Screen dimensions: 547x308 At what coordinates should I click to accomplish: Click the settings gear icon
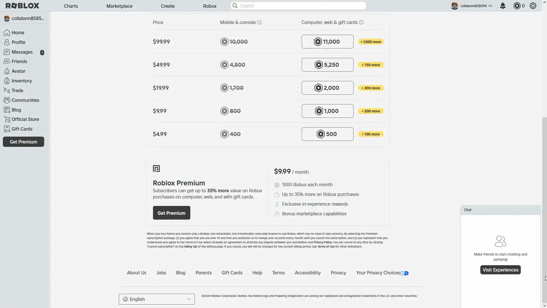533,6
